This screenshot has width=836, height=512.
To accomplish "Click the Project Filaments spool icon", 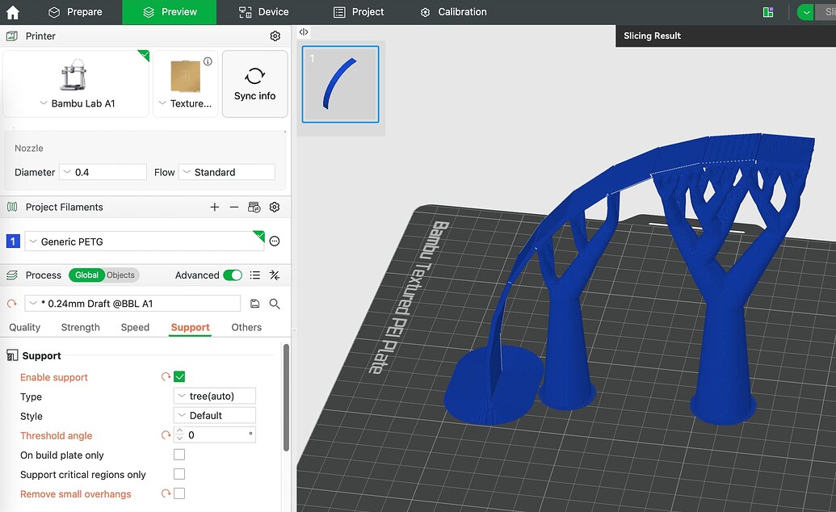I will (x=12, y=207).
